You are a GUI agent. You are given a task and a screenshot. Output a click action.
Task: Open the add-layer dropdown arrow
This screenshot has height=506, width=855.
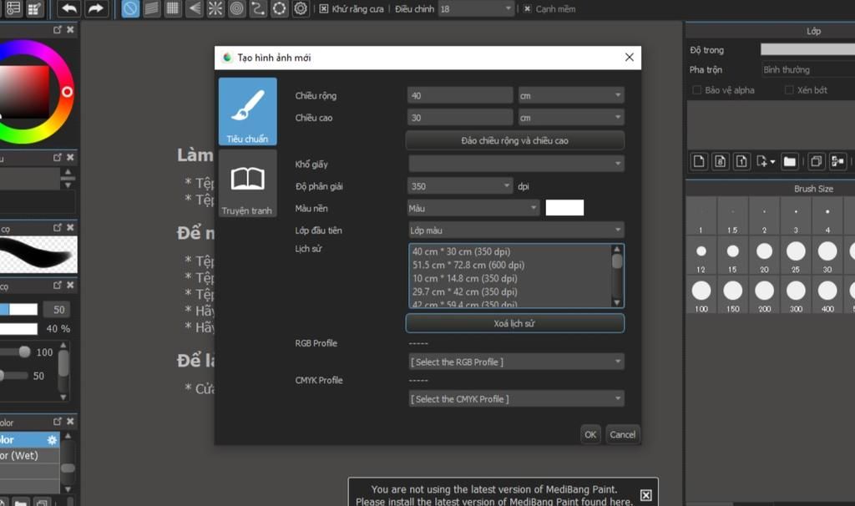tap(772, 162)
